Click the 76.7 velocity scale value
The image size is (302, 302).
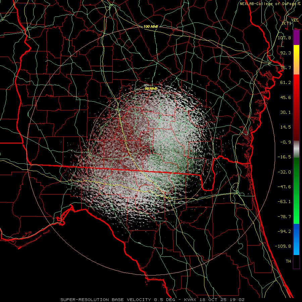click(286, 67)
